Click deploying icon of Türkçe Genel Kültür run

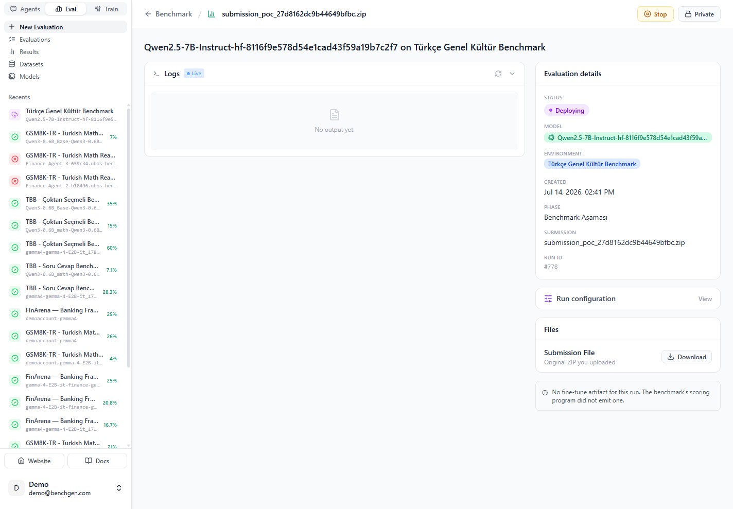(15, 115)
